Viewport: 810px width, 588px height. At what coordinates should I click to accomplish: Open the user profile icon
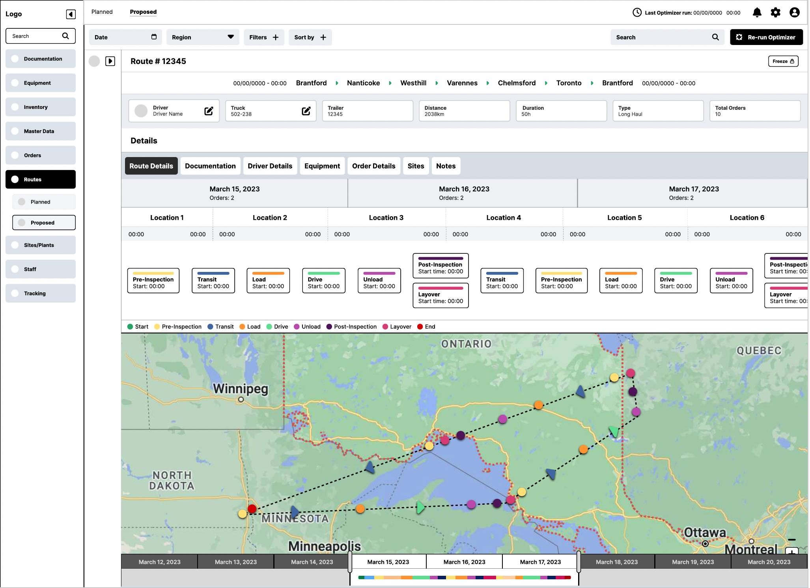point(794,13)
